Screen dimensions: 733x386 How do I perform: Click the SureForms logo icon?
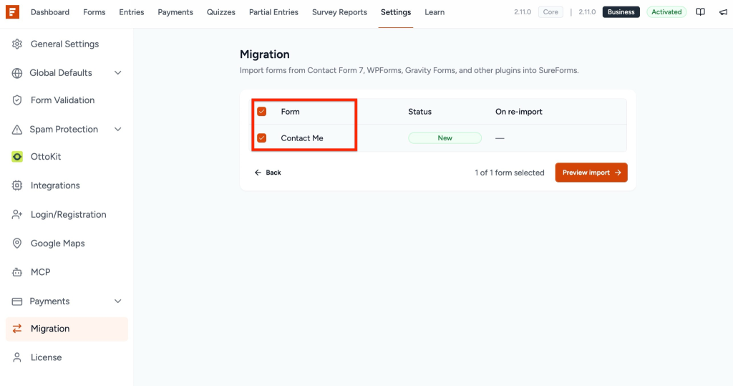[13, 11]
